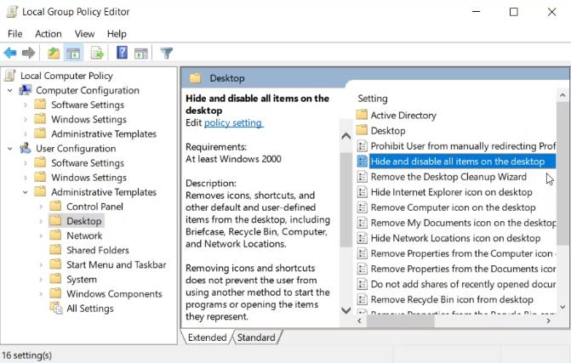The height and width of the screenshot is (363, 571).
Task: Expand Windows Settings under Computer Configuration
Action: point(26,119)
